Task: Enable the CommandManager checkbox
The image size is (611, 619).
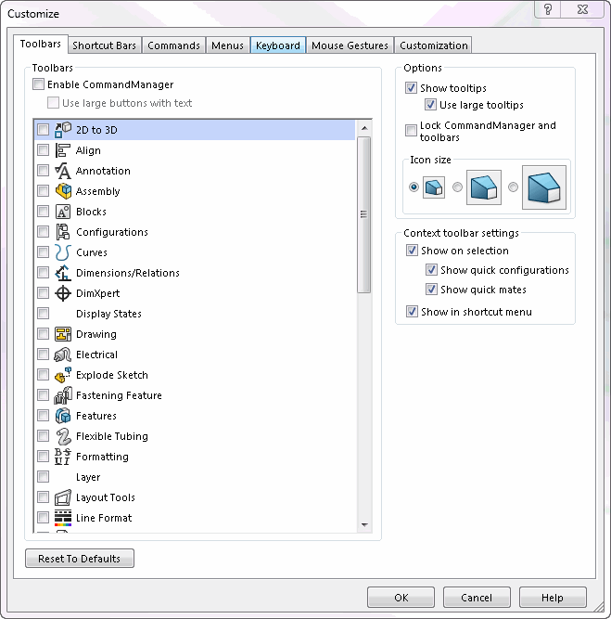Action: click(38, 84)
